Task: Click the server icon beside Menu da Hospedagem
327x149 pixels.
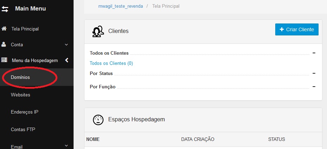Action: [x=4, y=60]
